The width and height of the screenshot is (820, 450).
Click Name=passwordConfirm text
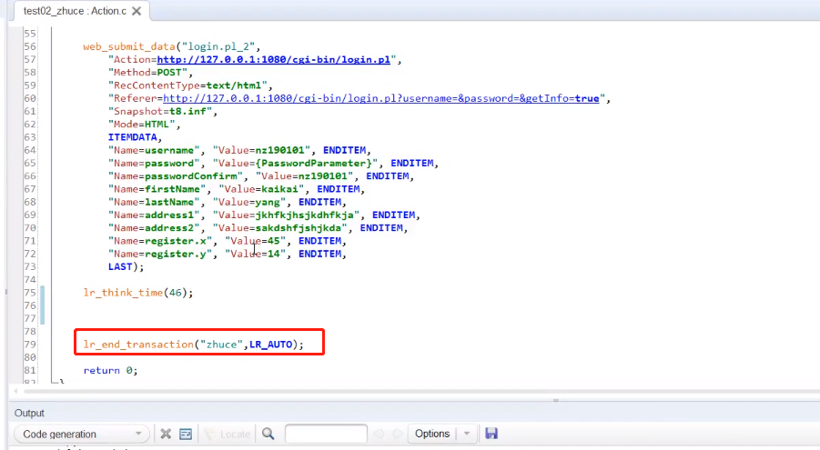point(175,176)
